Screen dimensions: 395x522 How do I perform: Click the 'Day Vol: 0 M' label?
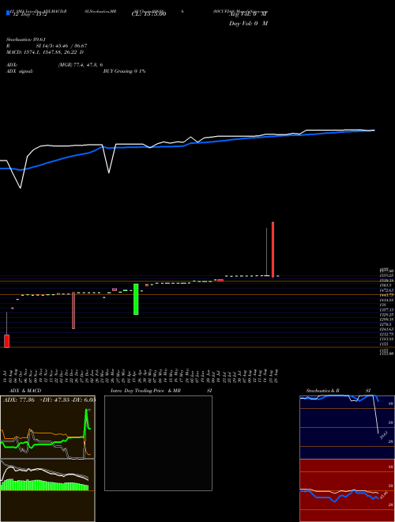point(248,23)
